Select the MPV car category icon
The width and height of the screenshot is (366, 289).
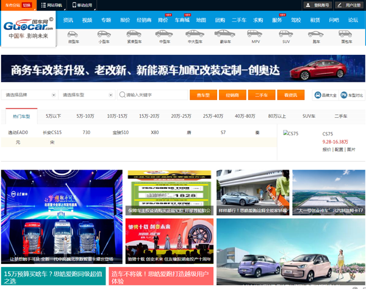[254, 34]
